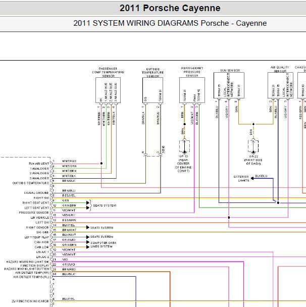Click the 'RED/YEL' wire label at pin 8

point(69,195)
